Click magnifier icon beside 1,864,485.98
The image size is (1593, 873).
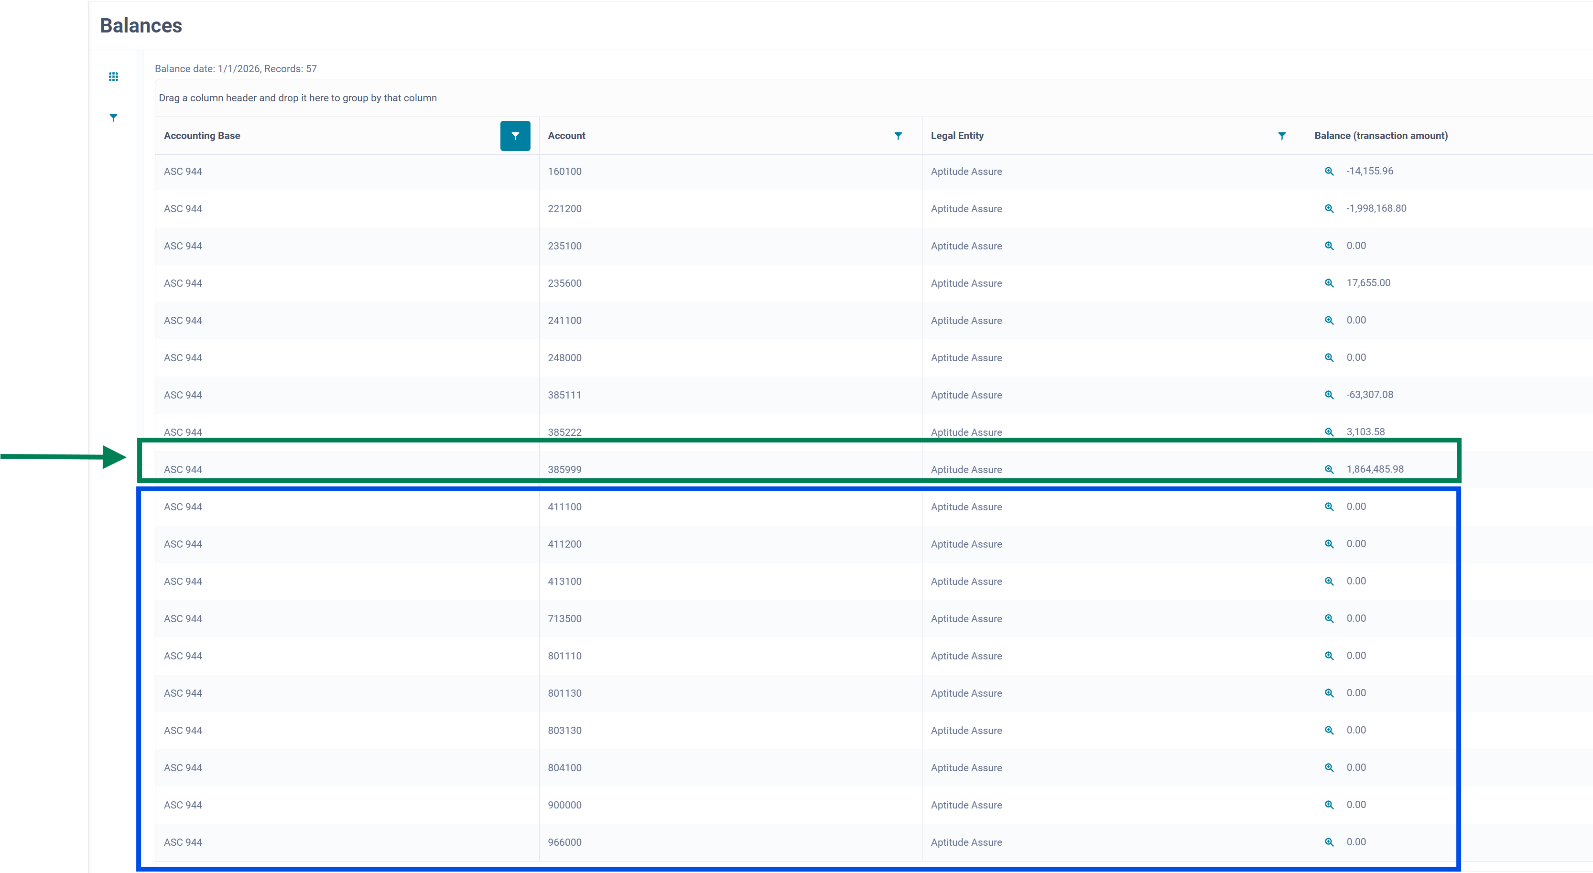1329,469
